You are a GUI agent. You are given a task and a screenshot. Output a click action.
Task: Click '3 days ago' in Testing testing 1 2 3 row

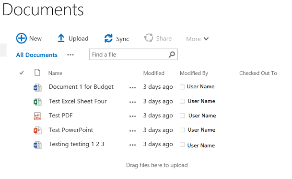click(x=158, y=144)
